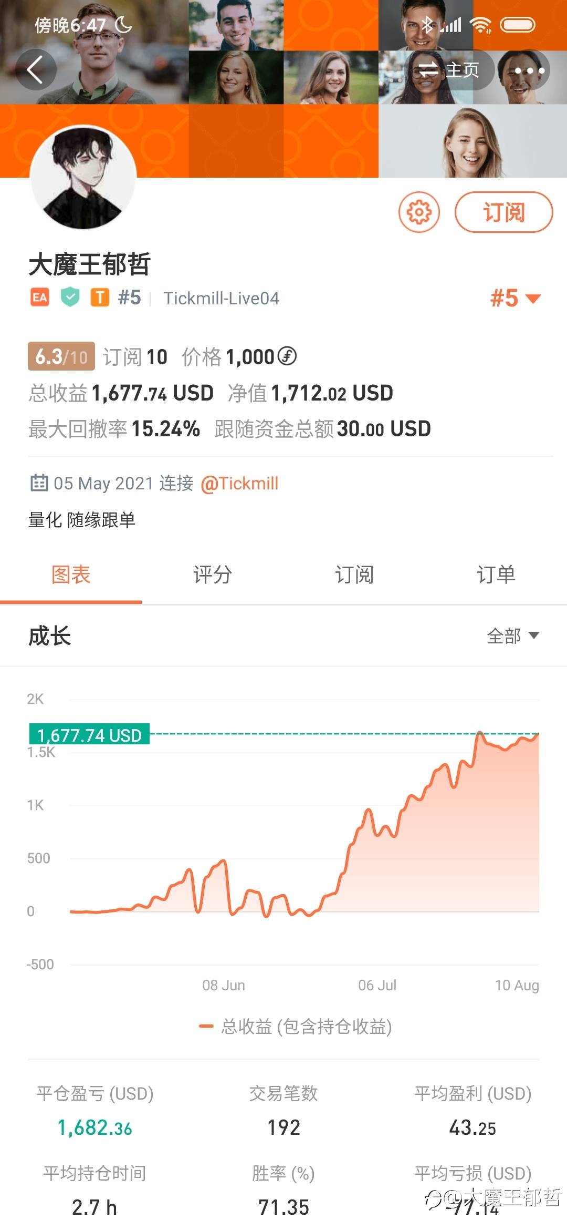Tap the green verified shield badge
The image size is (567, 1230).
coord(70,298)
